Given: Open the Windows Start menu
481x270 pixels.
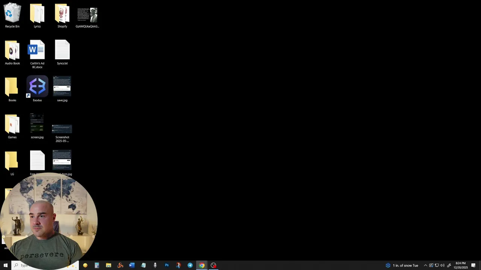Looking at the screenshot, I should (5, 265).
